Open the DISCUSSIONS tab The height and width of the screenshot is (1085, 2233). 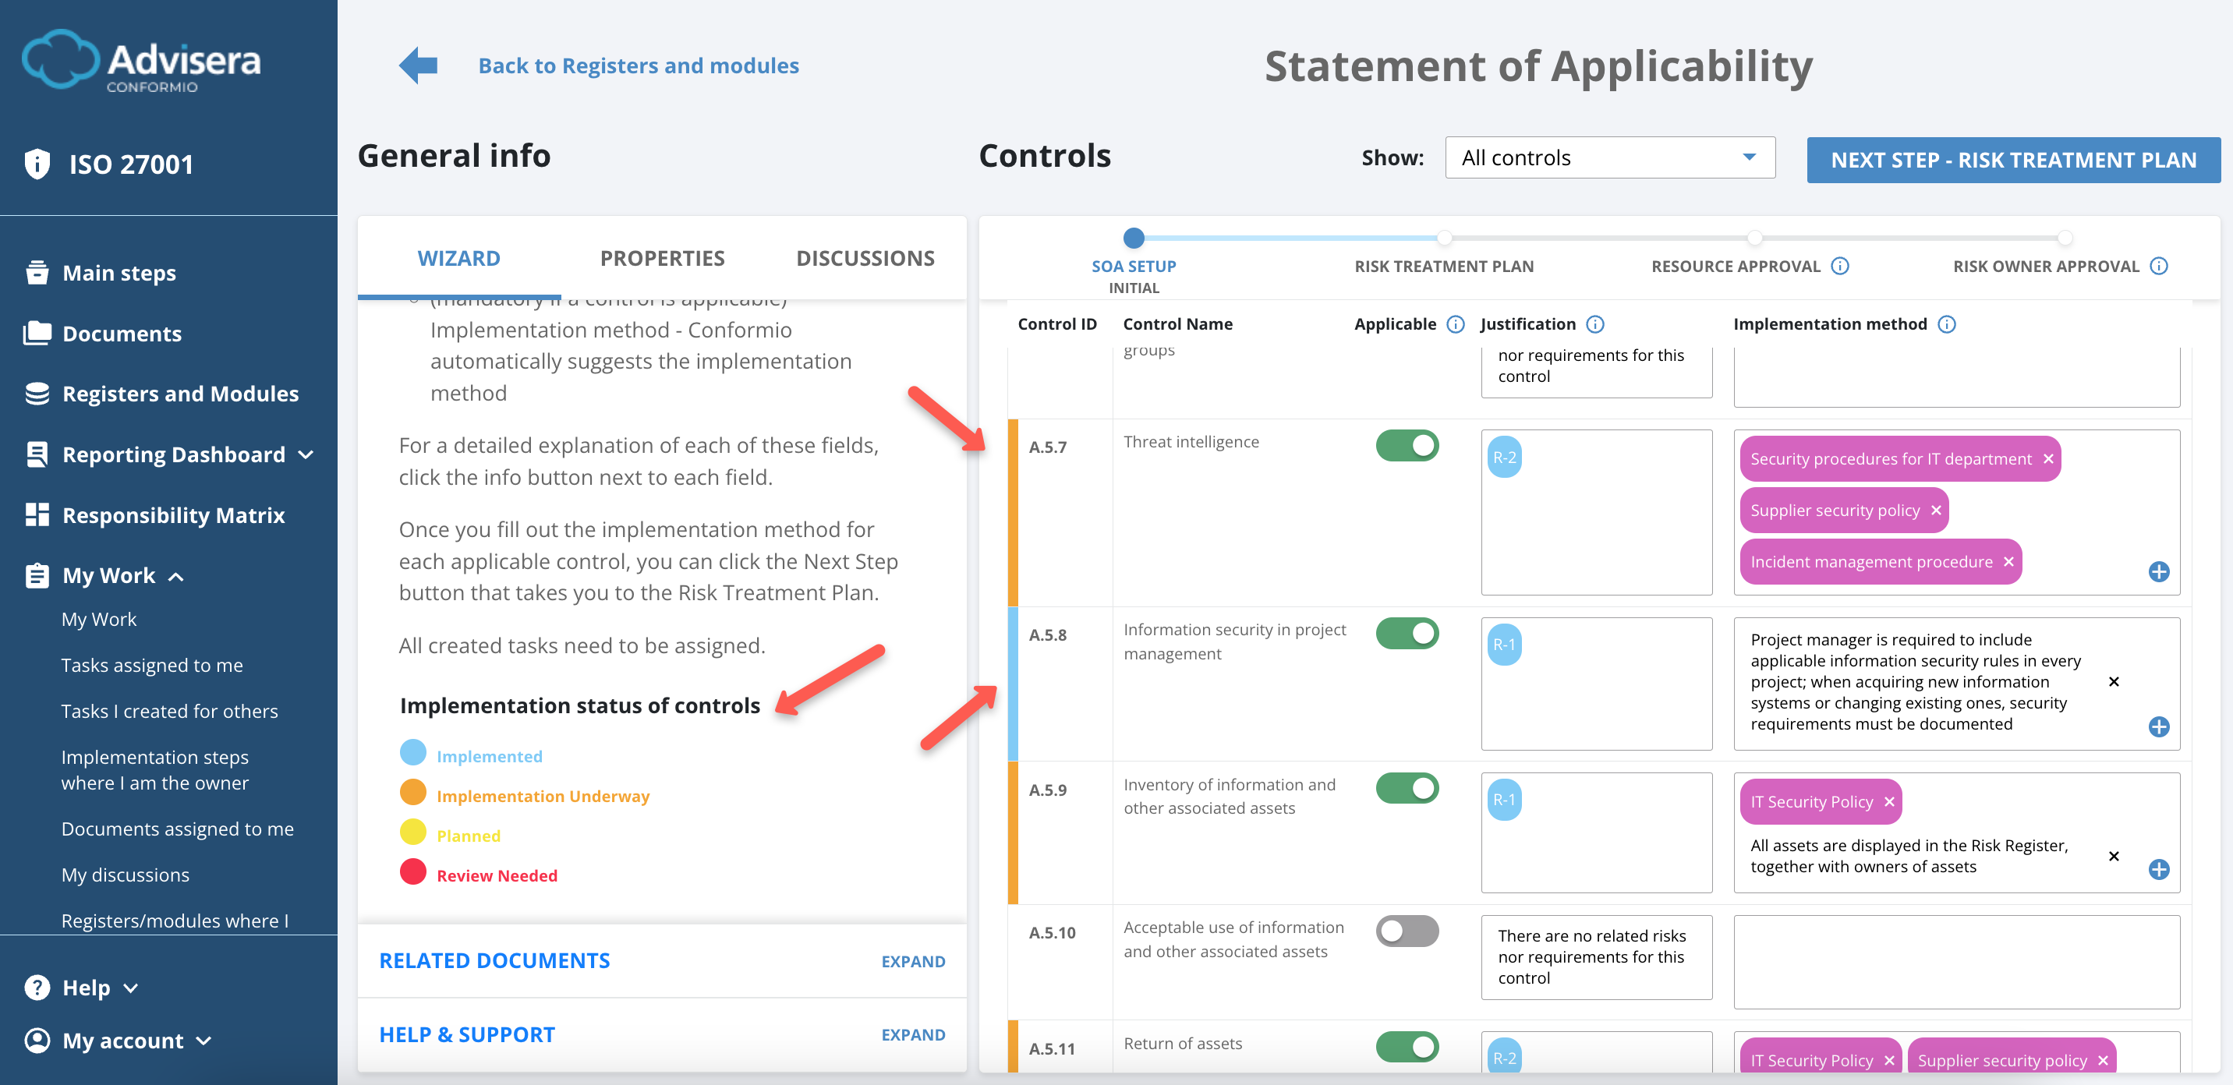point(865,257)
